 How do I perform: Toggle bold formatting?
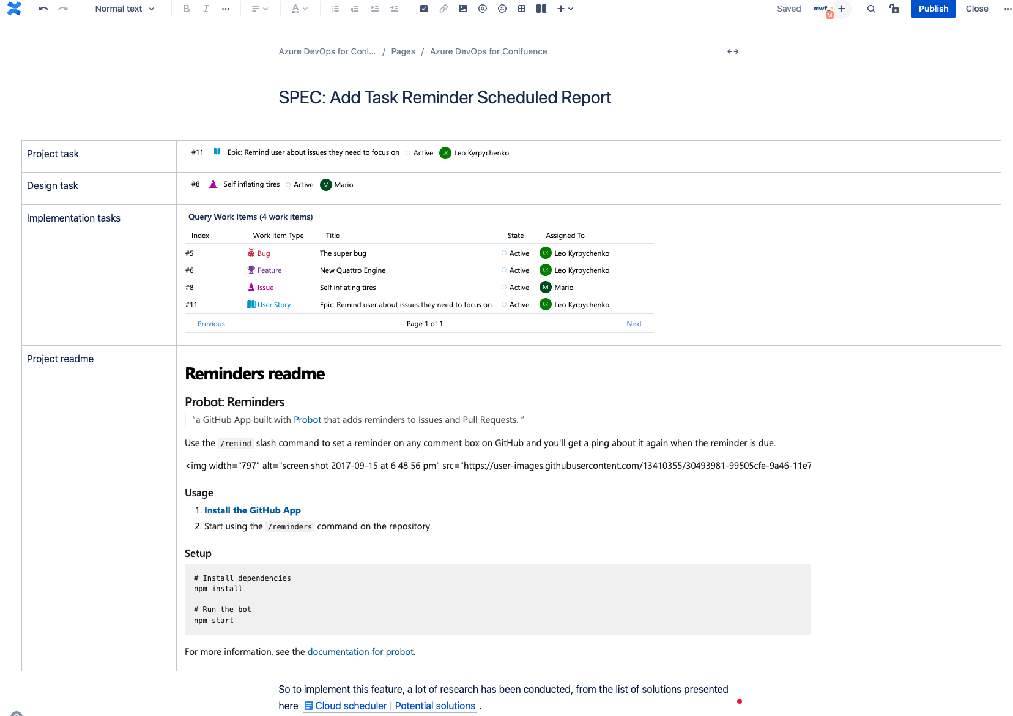coord(187,9)
